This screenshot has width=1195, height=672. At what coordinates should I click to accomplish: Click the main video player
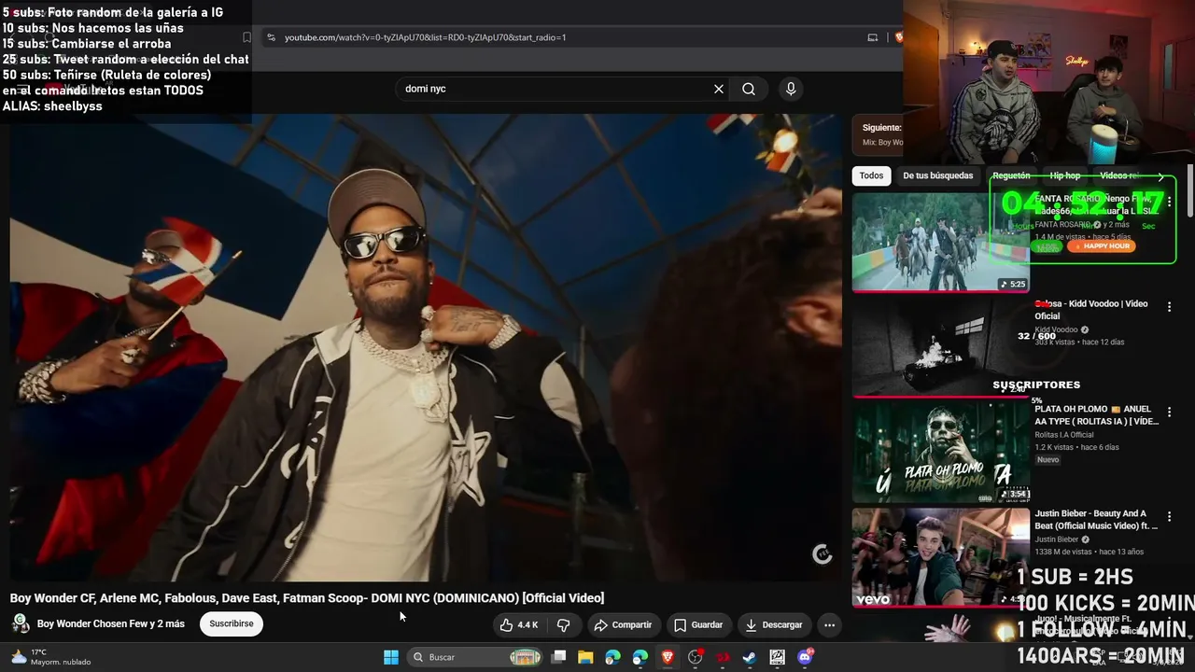pyautogui.click(x=426, y=347)
